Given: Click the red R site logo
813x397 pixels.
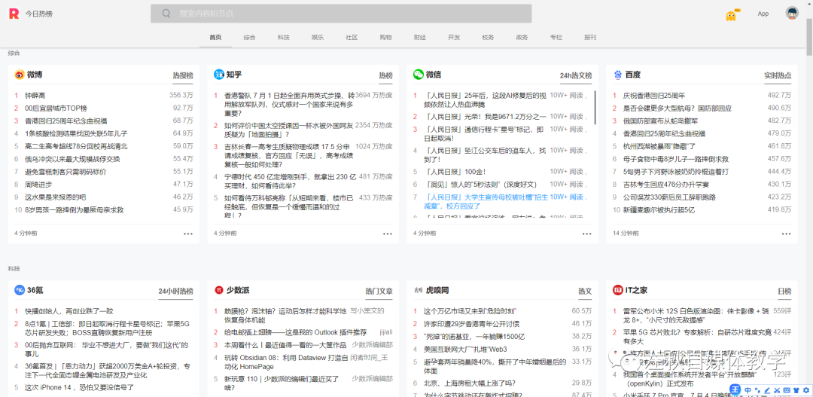Looking at the screenshot, I should pos(14,14).
